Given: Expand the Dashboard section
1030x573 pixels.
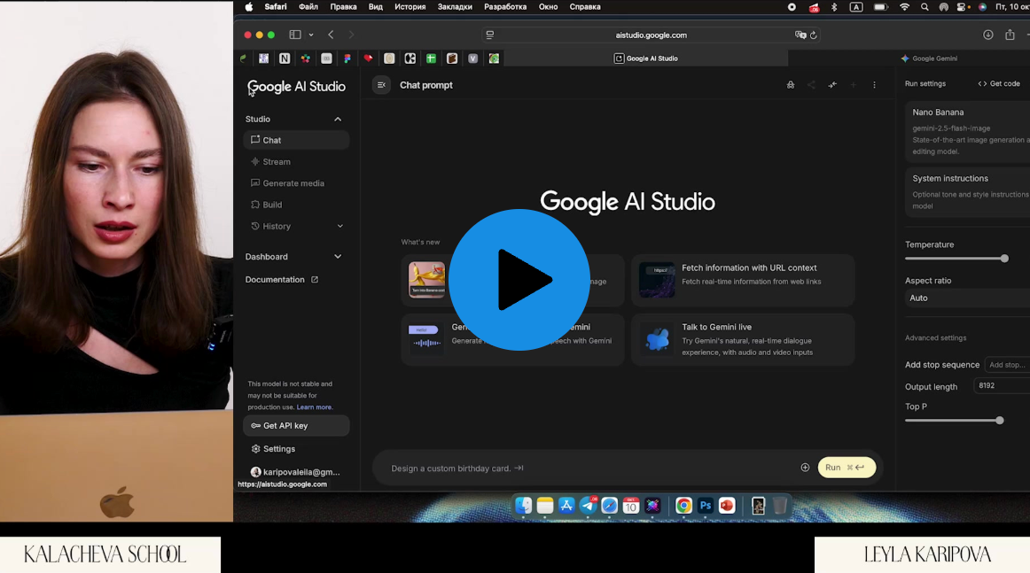Looking at the screenshot, I should tap(338, 257).
